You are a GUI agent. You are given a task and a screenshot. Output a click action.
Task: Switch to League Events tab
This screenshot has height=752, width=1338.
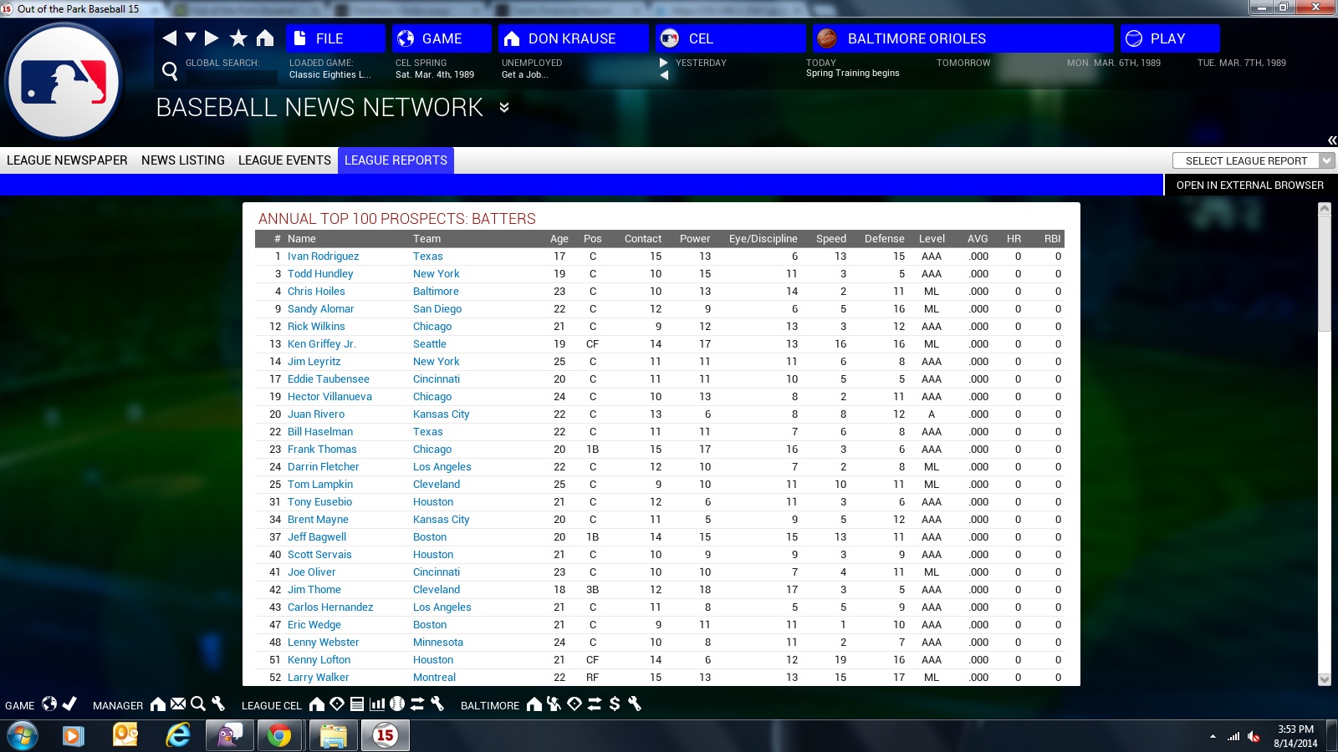pos(284,160)
